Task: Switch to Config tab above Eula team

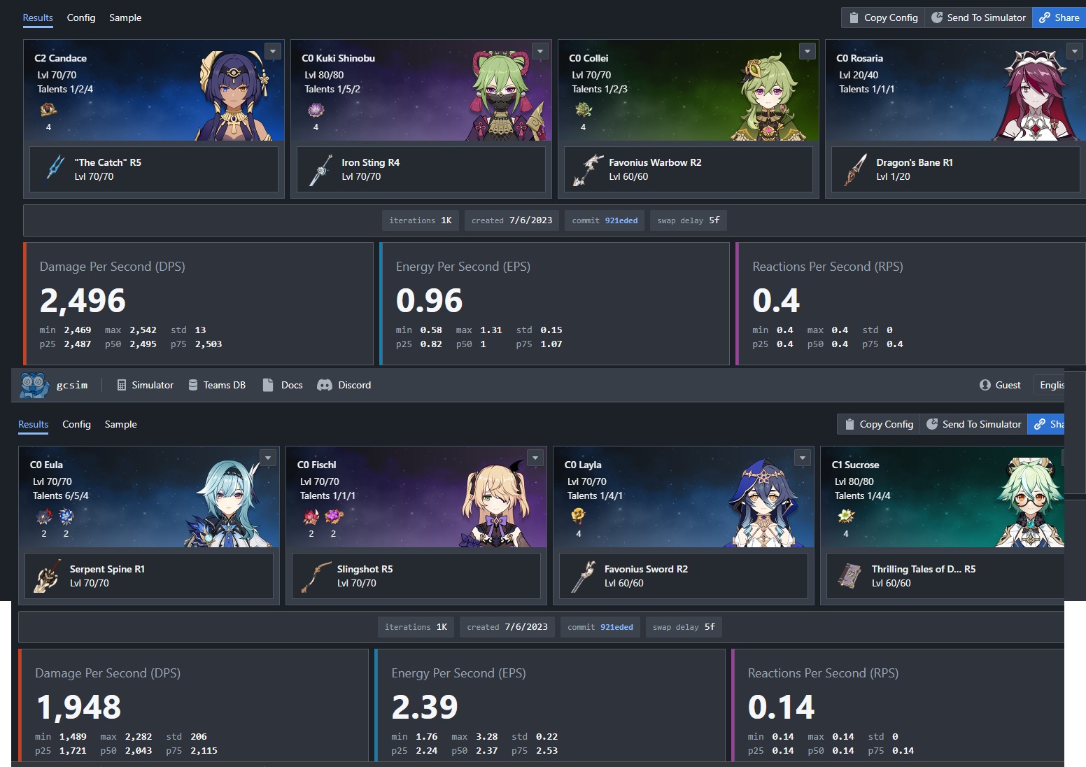Action: click(x=76, y=424)
